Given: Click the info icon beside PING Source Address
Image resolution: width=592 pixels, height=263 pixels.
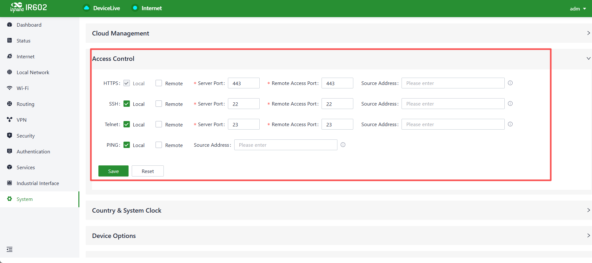Looking at the screenshot, I should (x=343, y=145).
